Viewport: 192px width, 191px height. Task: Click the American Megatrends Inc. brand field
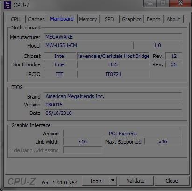click(113, 96)
